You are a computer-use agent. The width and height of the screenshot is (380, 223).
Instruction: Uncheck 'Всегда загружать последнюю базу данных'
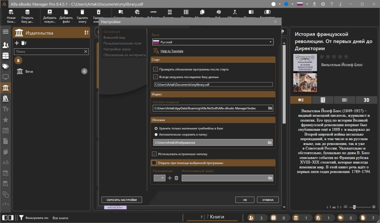(x=156, y=77)
